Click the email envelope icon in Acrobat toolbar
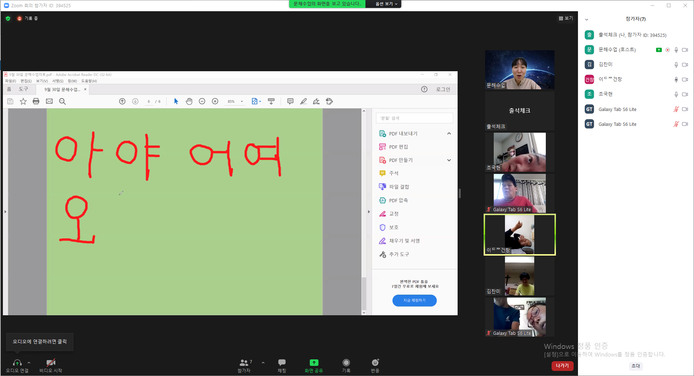The image size is (694, 376). pyautogui.click(x=49, y=102)
